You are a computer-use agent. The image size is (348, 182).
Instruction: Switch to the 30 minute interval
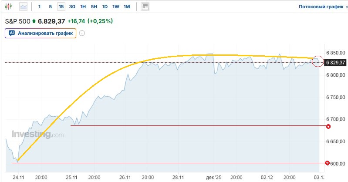pos(72,7)
